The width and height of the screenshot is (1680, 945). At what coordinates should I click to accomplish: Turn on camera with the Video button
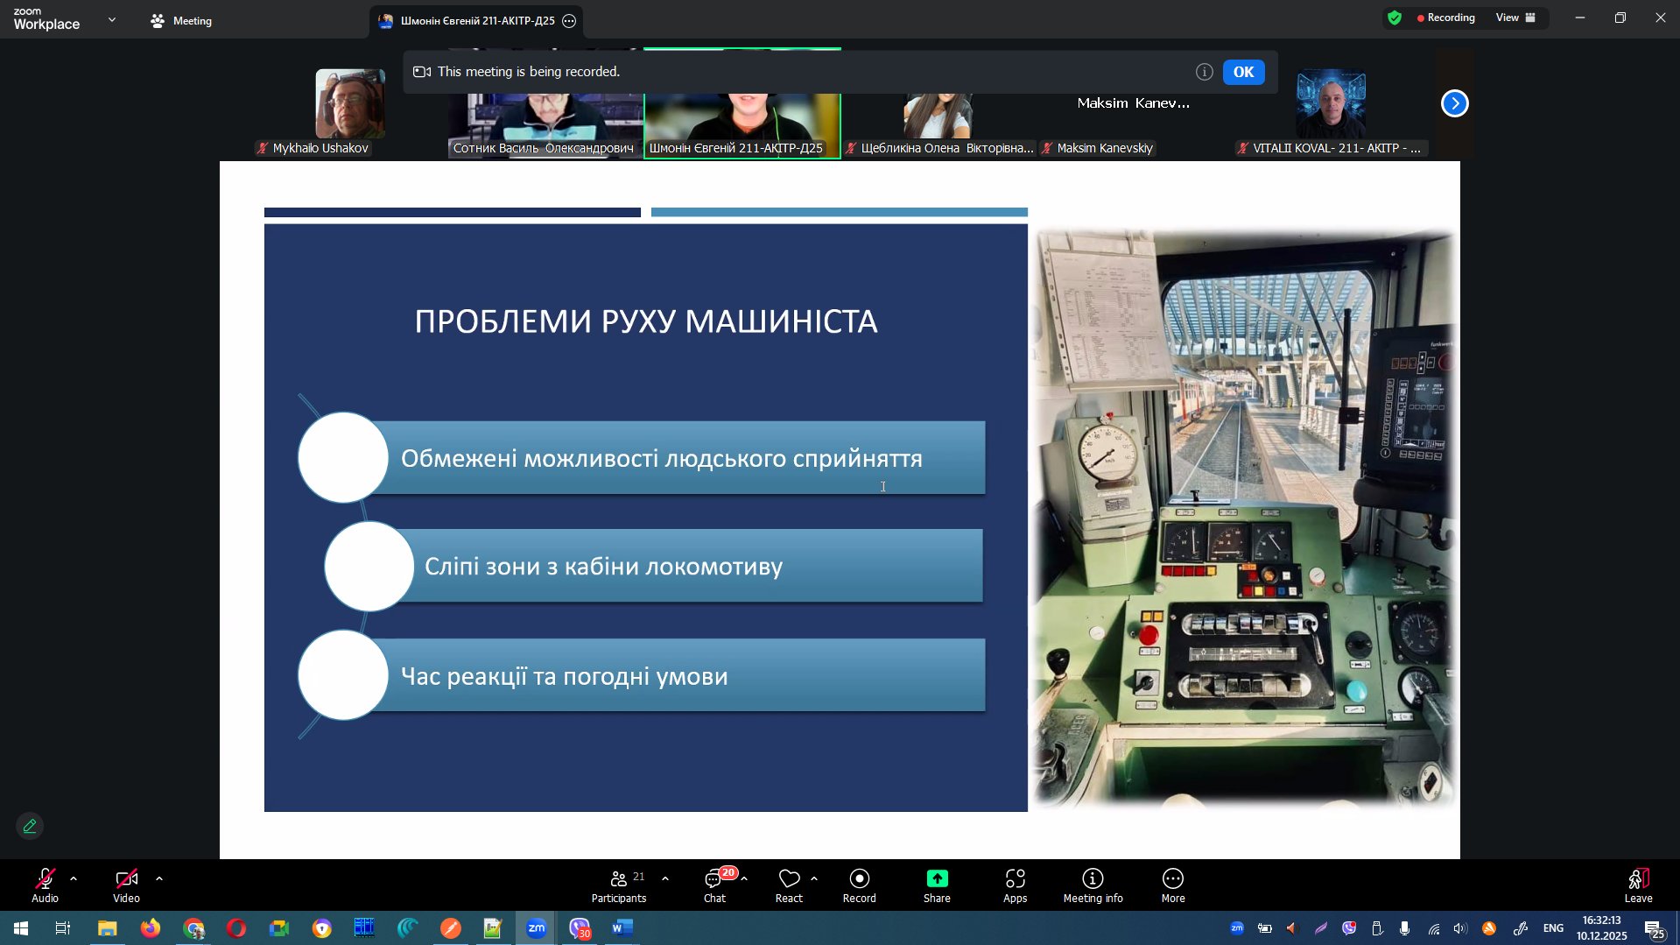pyautogui.click(x=126, y=885)
